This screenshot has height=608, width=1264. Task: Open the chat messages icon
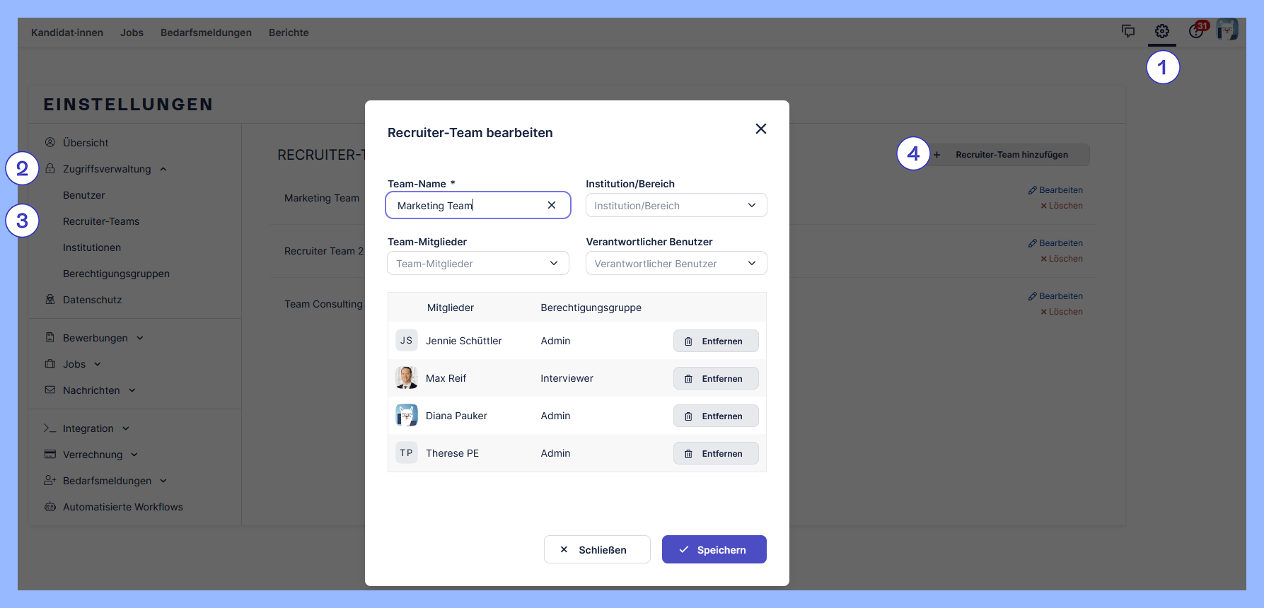(x=1128, y=31)
